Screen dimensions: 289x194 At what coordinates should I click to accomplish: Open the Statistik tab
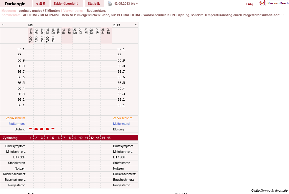(x=94, y=4)
